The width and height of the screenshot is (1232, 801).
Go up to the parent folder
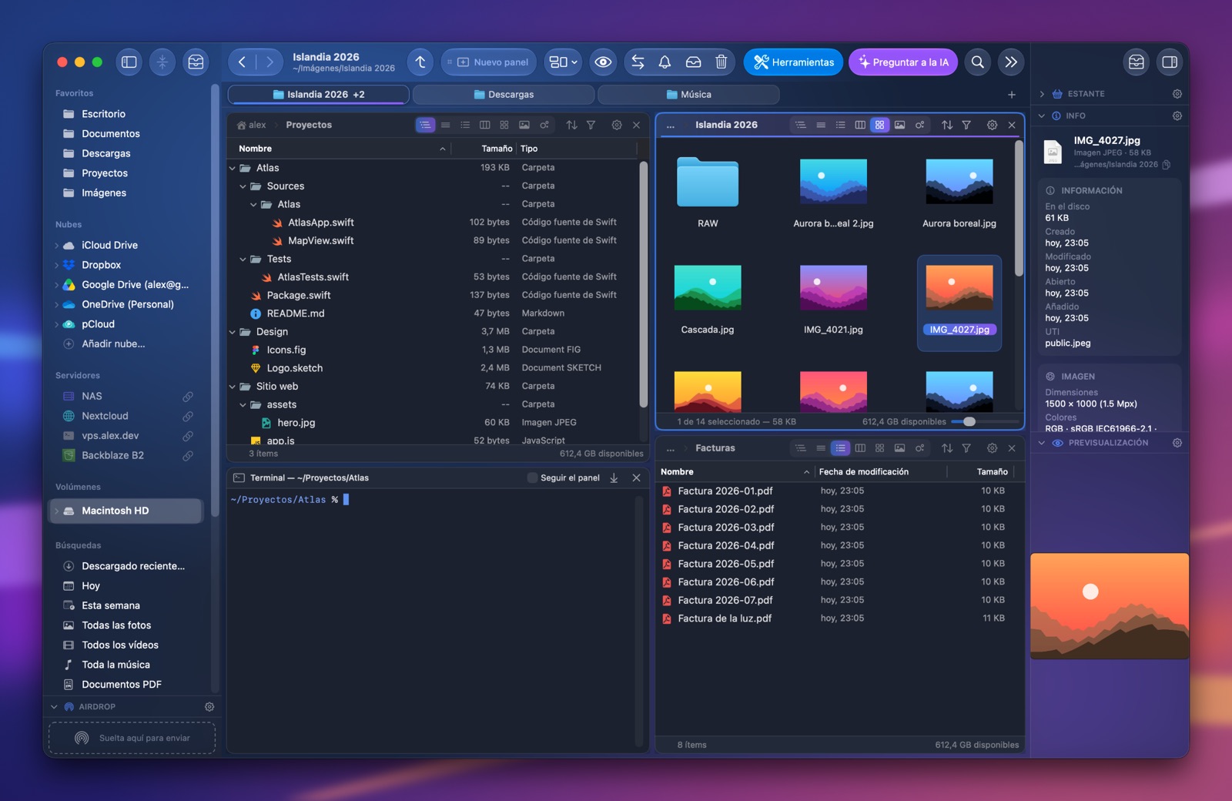420,62
